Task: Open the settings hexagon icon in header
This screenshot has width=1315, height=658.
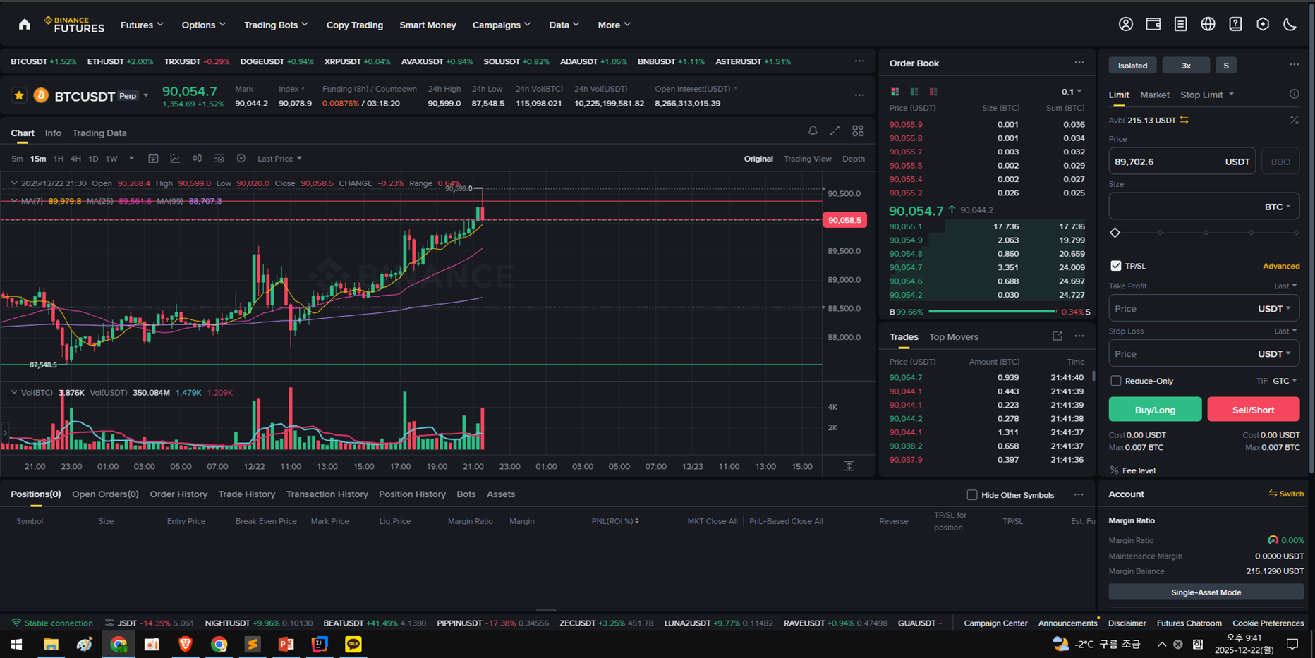Action: pos(1263,24)
